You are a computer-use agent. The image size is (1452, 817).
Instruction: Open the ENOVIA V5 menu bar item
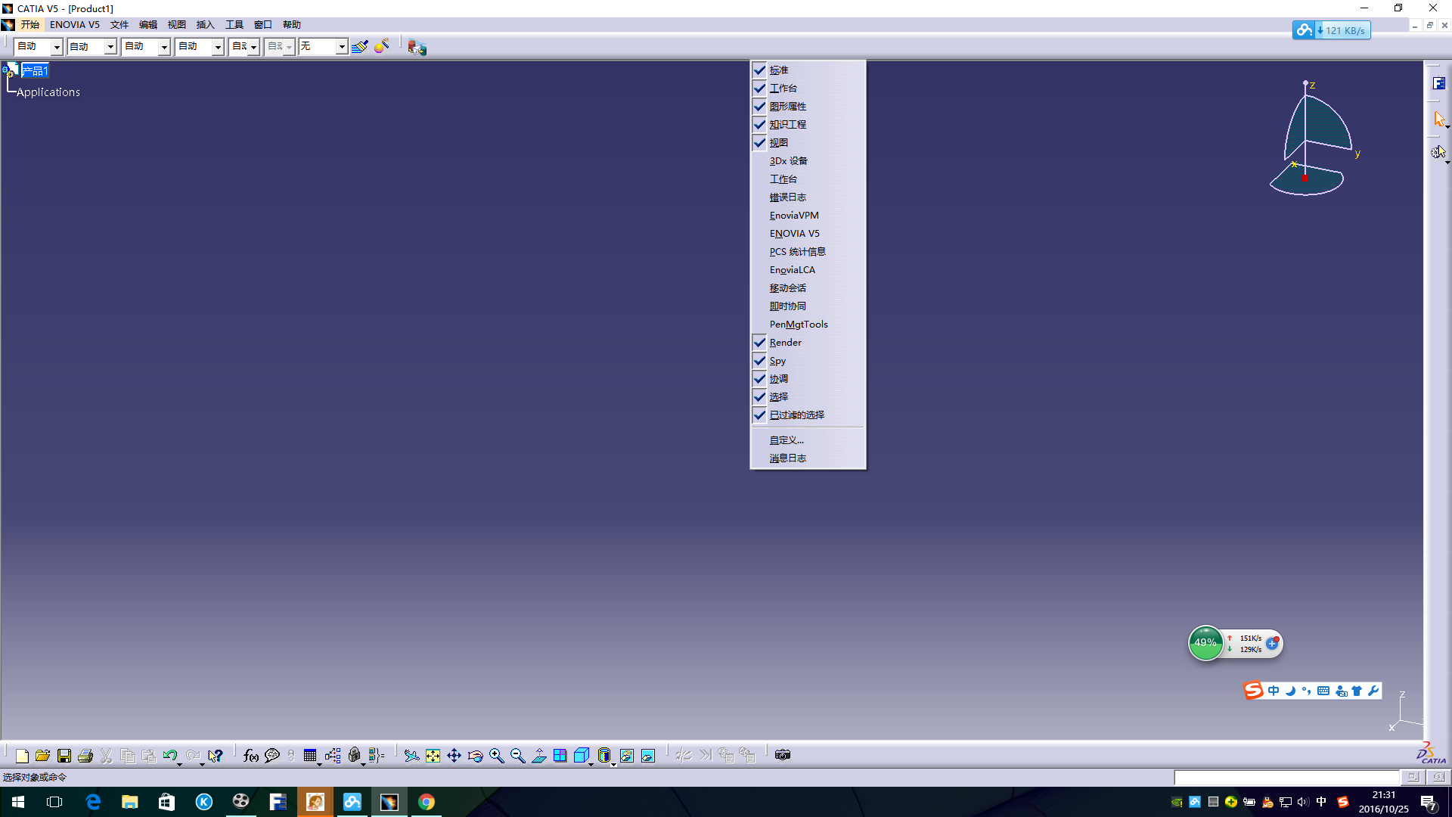pos(74,25)
